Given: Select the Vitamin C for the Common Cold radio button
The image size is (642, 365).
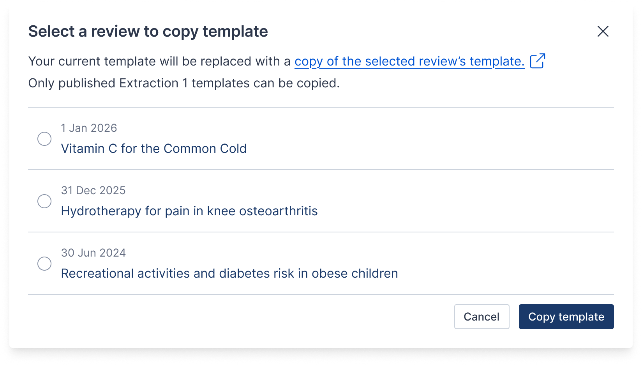Looking at the screenshot, I should coord(44,139).
